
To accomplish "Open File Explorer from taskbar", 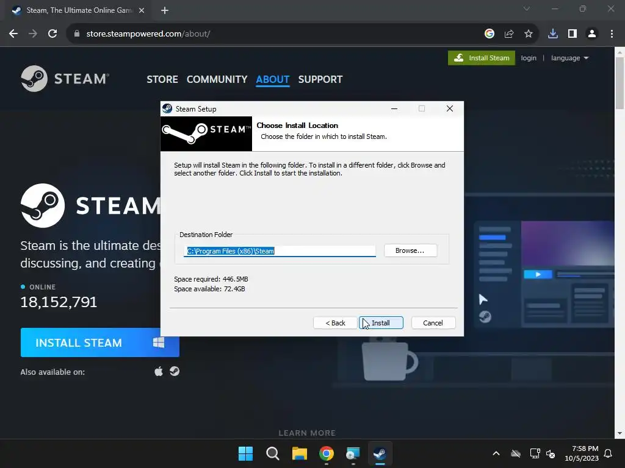I will (299, 453).
